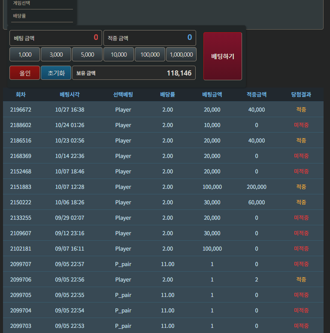This screenshot has width=330, height=333.
Task: Click the 베팅시각 column header
Action: (x=70, y=94)
